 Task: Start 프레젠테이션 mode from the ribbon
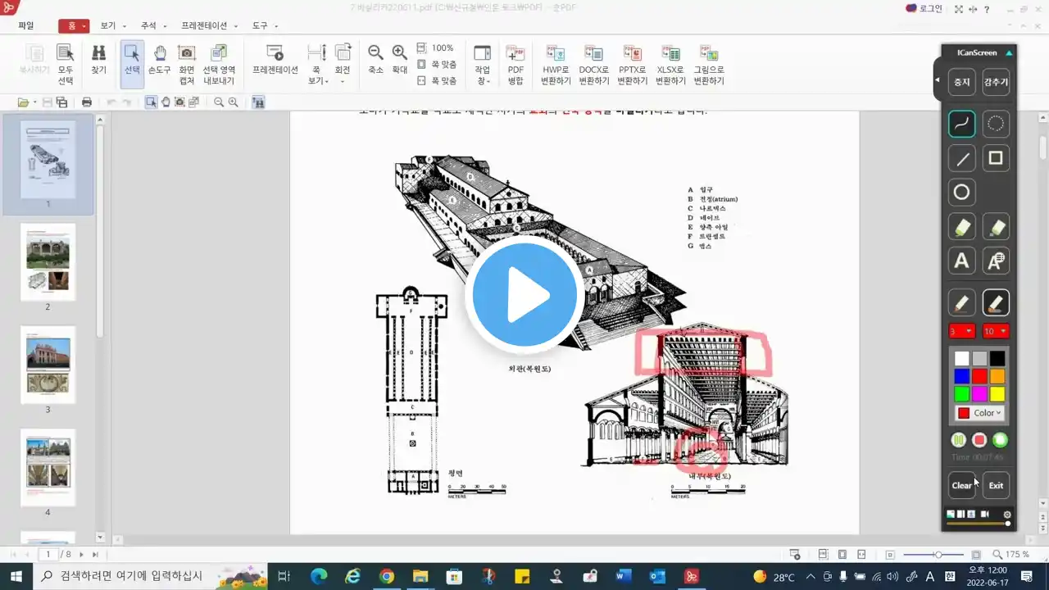point(275,62)
